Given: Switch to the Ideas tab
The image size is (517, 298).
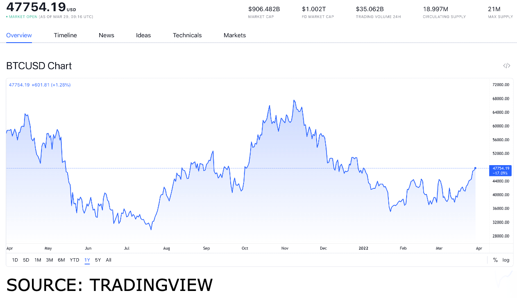Looking at the screenshot, I should coord(144,35).
